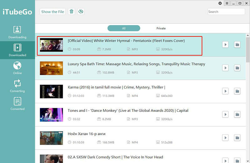Select Dance Monkey video thumbnail
This screenshot has width=250, height=163.
[51, 115]
